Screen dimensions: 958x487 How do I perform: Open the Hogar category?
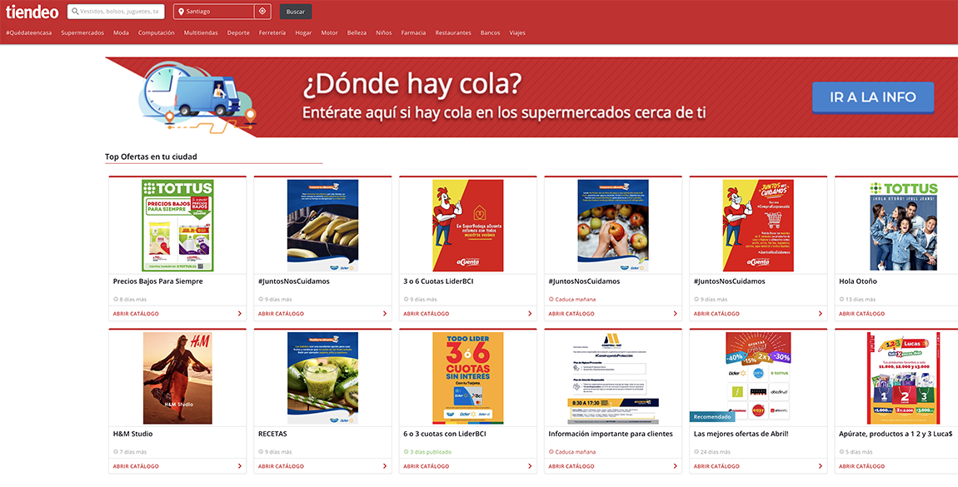point(303,33)
